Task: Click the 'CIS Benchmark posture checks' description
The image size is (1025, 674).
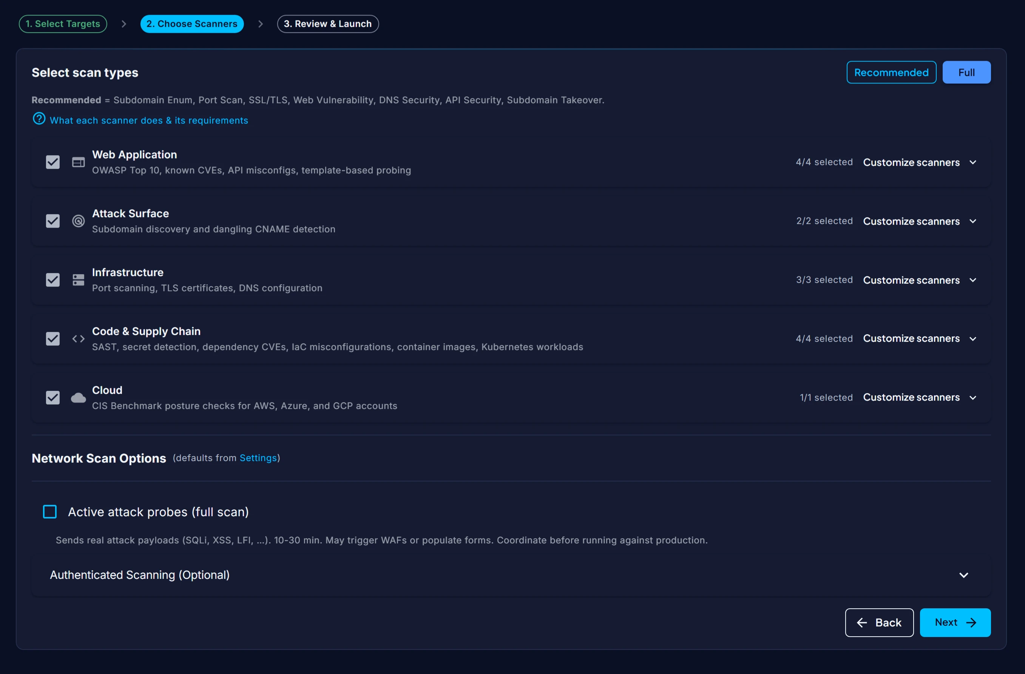Action: click(x=245, y=406)
